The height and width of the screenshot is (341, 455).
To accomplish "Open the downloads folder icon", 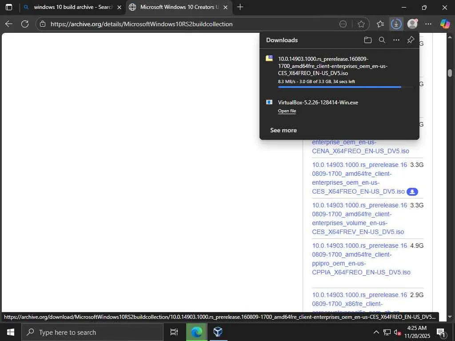I will pyautogui.click(x=367, y=40).
